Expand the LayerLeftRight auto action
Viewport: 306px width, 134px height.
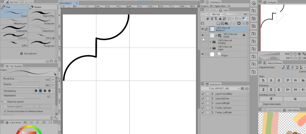click(212, 103)
